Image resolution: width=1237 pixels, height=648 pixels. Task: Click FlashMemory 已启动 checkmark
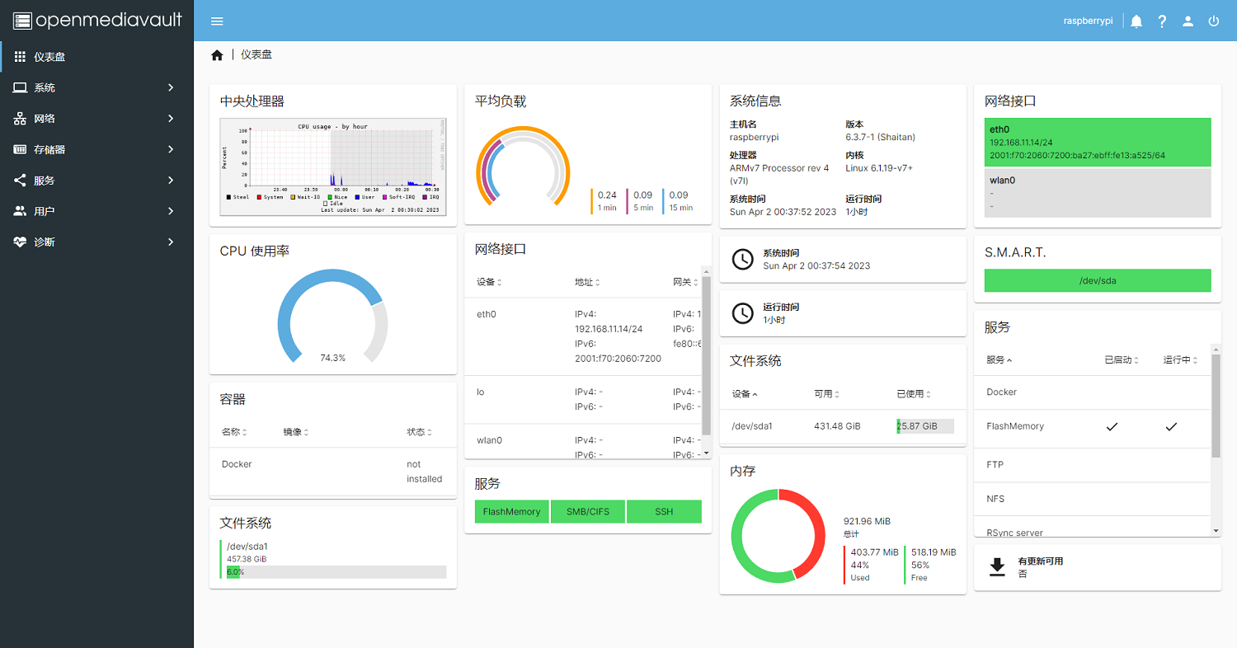point(1112,427)
